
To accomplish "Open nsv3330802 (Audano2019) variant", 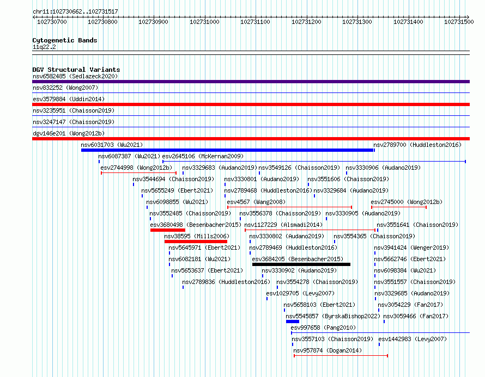I will tap(287, 236).
